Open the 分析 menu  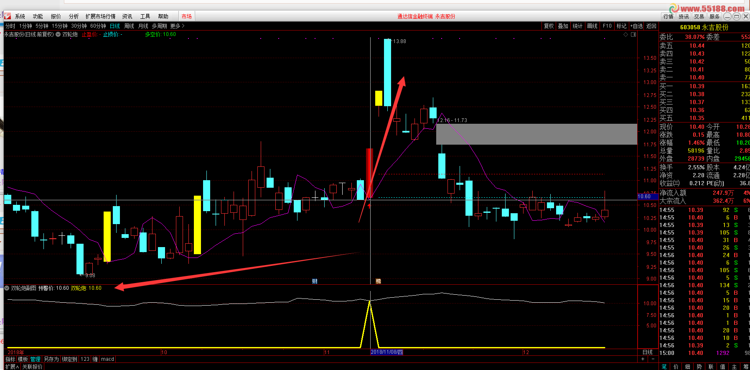click(x=74, y=16)
